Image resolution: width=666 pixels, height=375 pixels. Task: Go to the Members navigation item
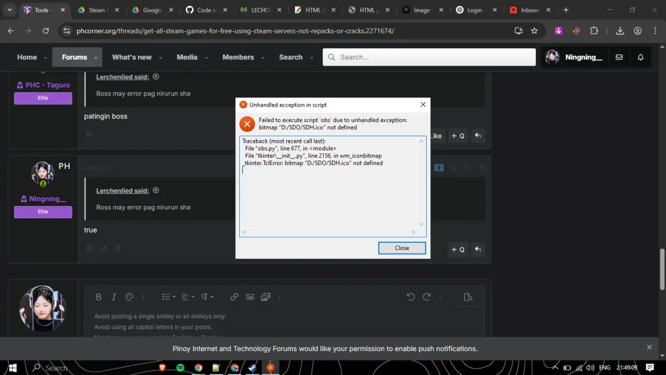point(238,57)
